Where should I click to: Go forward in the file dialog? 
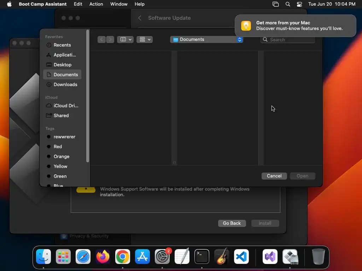point(110,40)
